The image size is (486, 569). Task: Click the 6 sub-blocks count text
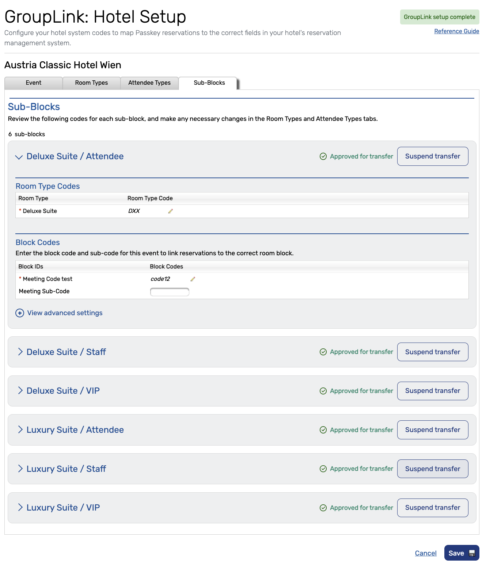27,134
